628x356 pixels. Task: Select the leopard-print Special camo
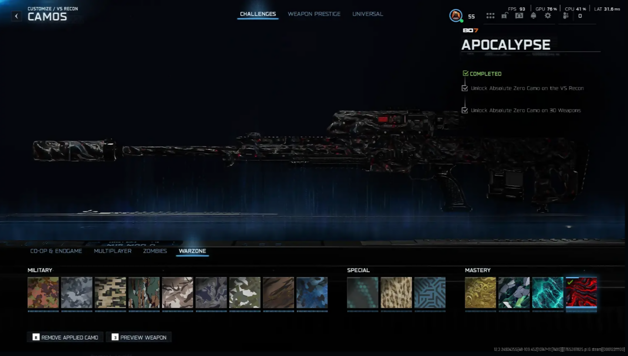point(396,293)
